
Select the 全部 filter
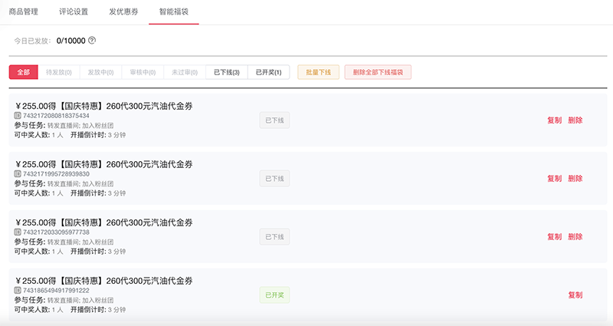click(x=23, y=72)
